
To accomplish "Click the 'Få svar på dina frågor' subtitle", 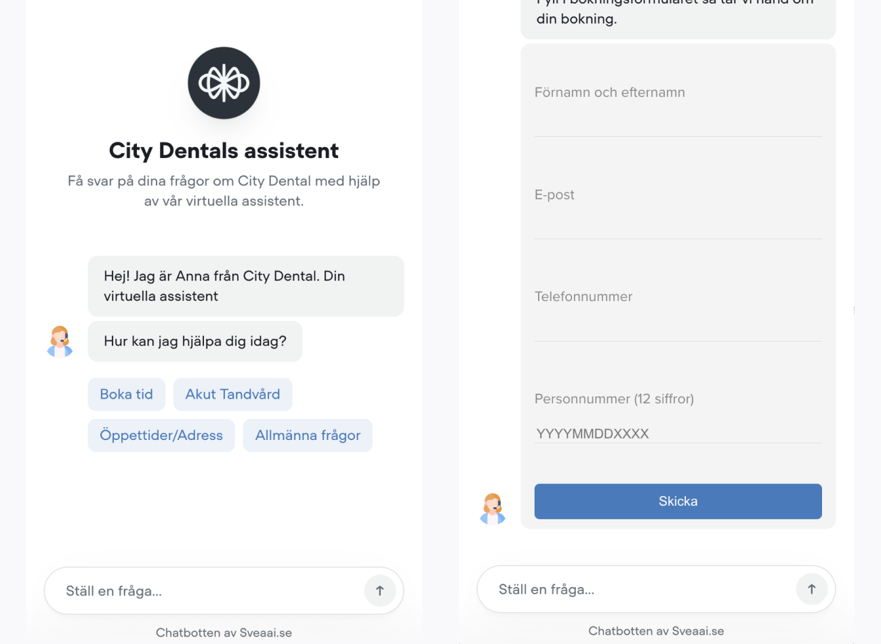I will pos(224,190).
